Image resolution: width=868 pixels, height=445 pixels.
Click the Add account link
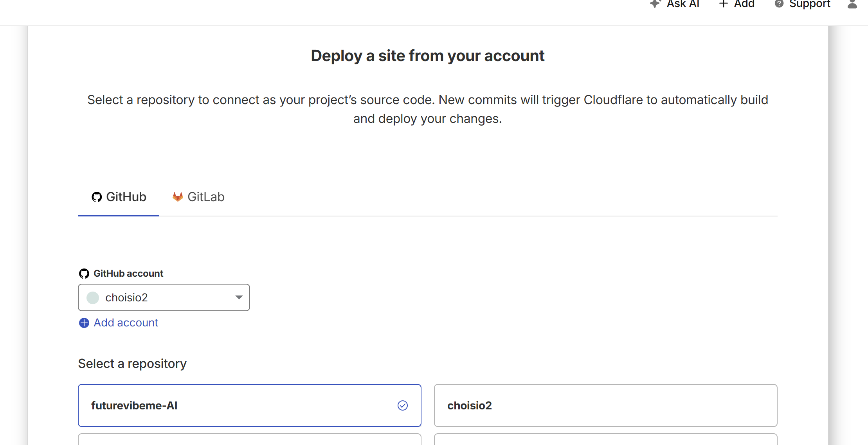126,323
